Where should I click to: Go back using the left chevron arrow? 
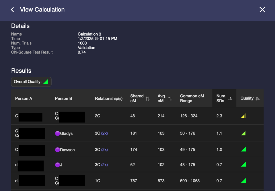12,10
